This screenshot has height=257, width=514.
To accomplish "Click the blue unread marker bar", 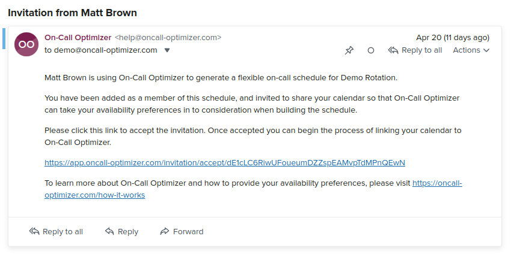I will [x=4, y=39].
